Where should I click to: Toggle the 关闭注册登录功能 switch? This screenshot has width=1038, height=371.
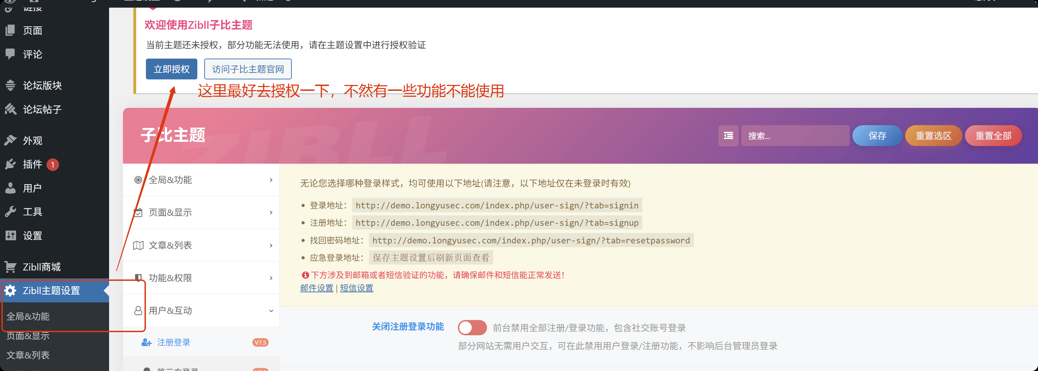(x=472, y=328)
